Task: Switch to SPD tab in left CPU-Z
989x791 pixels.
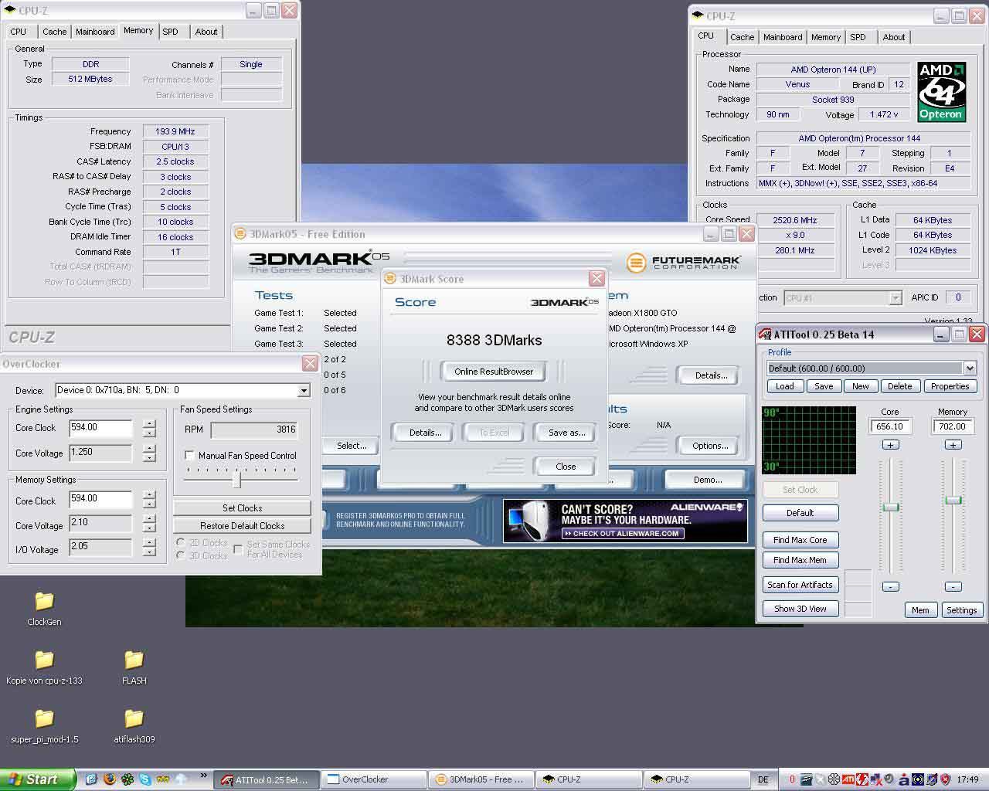Action: click(x=171, y=32)
